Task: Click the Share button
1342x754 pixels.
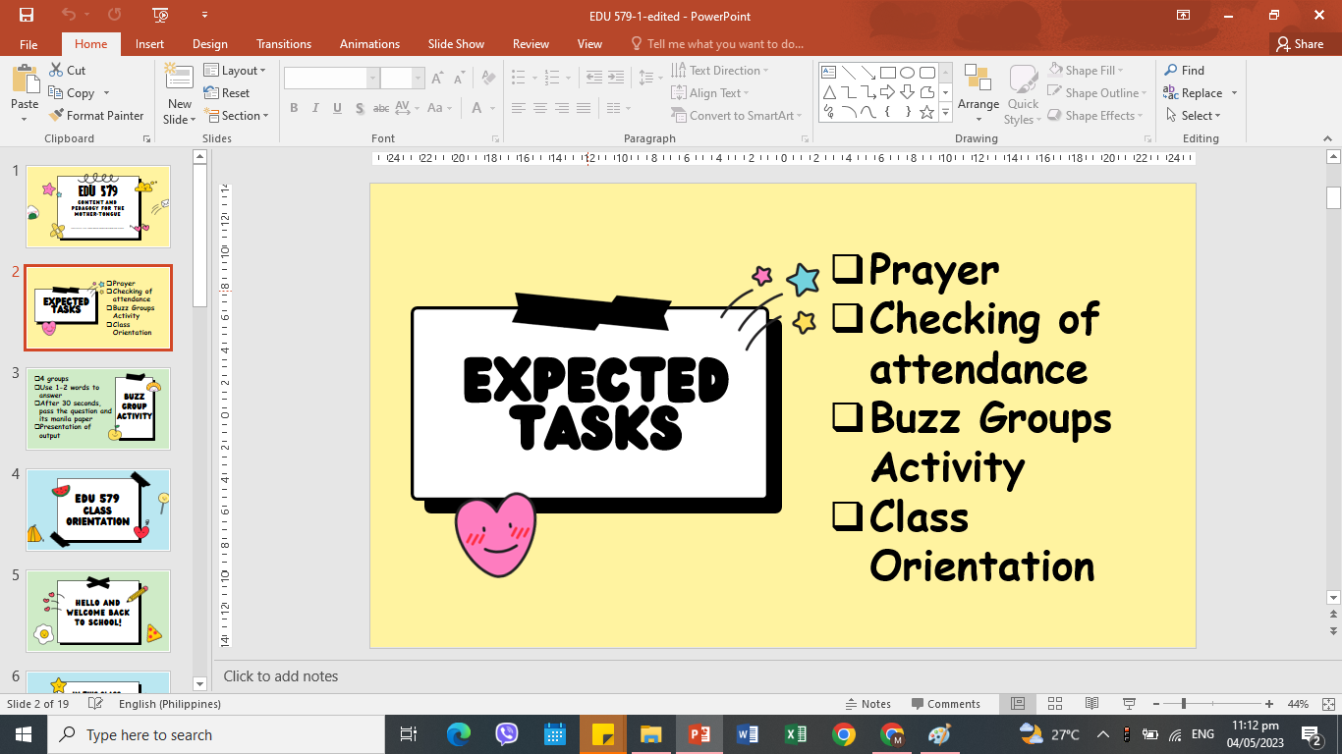Action: tap(1300, 44)
